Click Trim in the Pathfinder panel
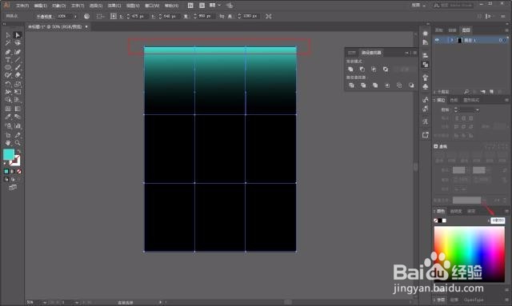Screen dimensions: 512x306 click(363, 85)
